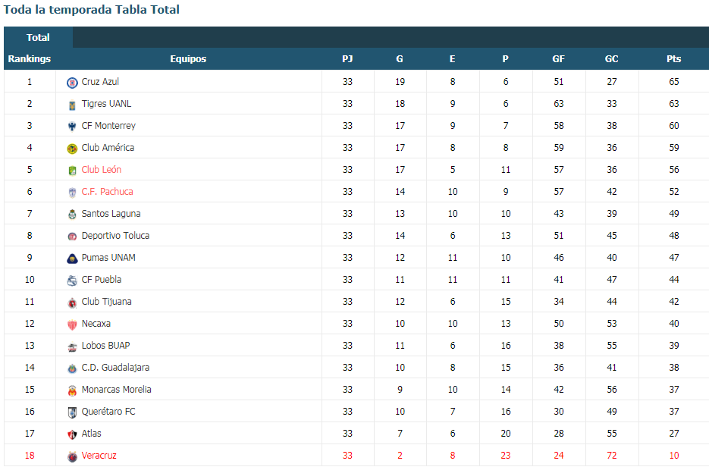Click the Monarcas Morelia crest icon
Image resolution: width=709 pixels, height=467 pixels.
[72, 390]
